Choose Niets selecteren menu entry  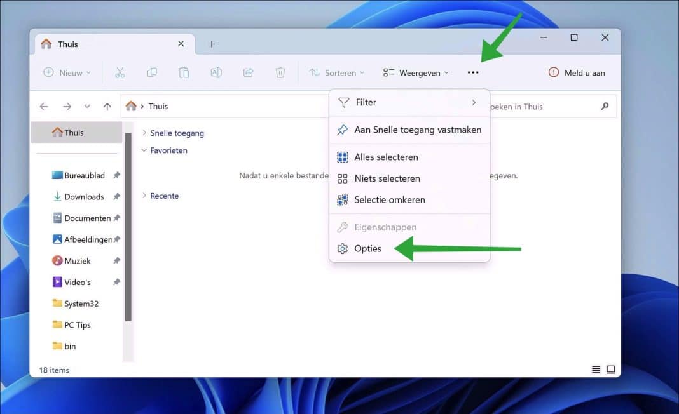click(x=409, y=178)
